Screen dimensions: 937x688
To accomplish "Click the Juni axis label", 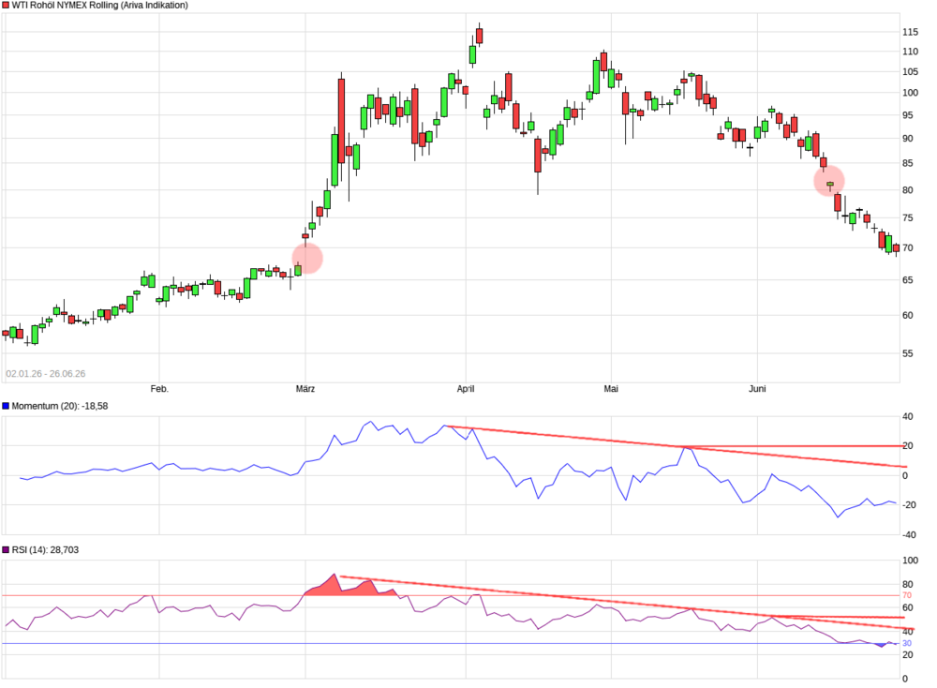I will [757, 389].
